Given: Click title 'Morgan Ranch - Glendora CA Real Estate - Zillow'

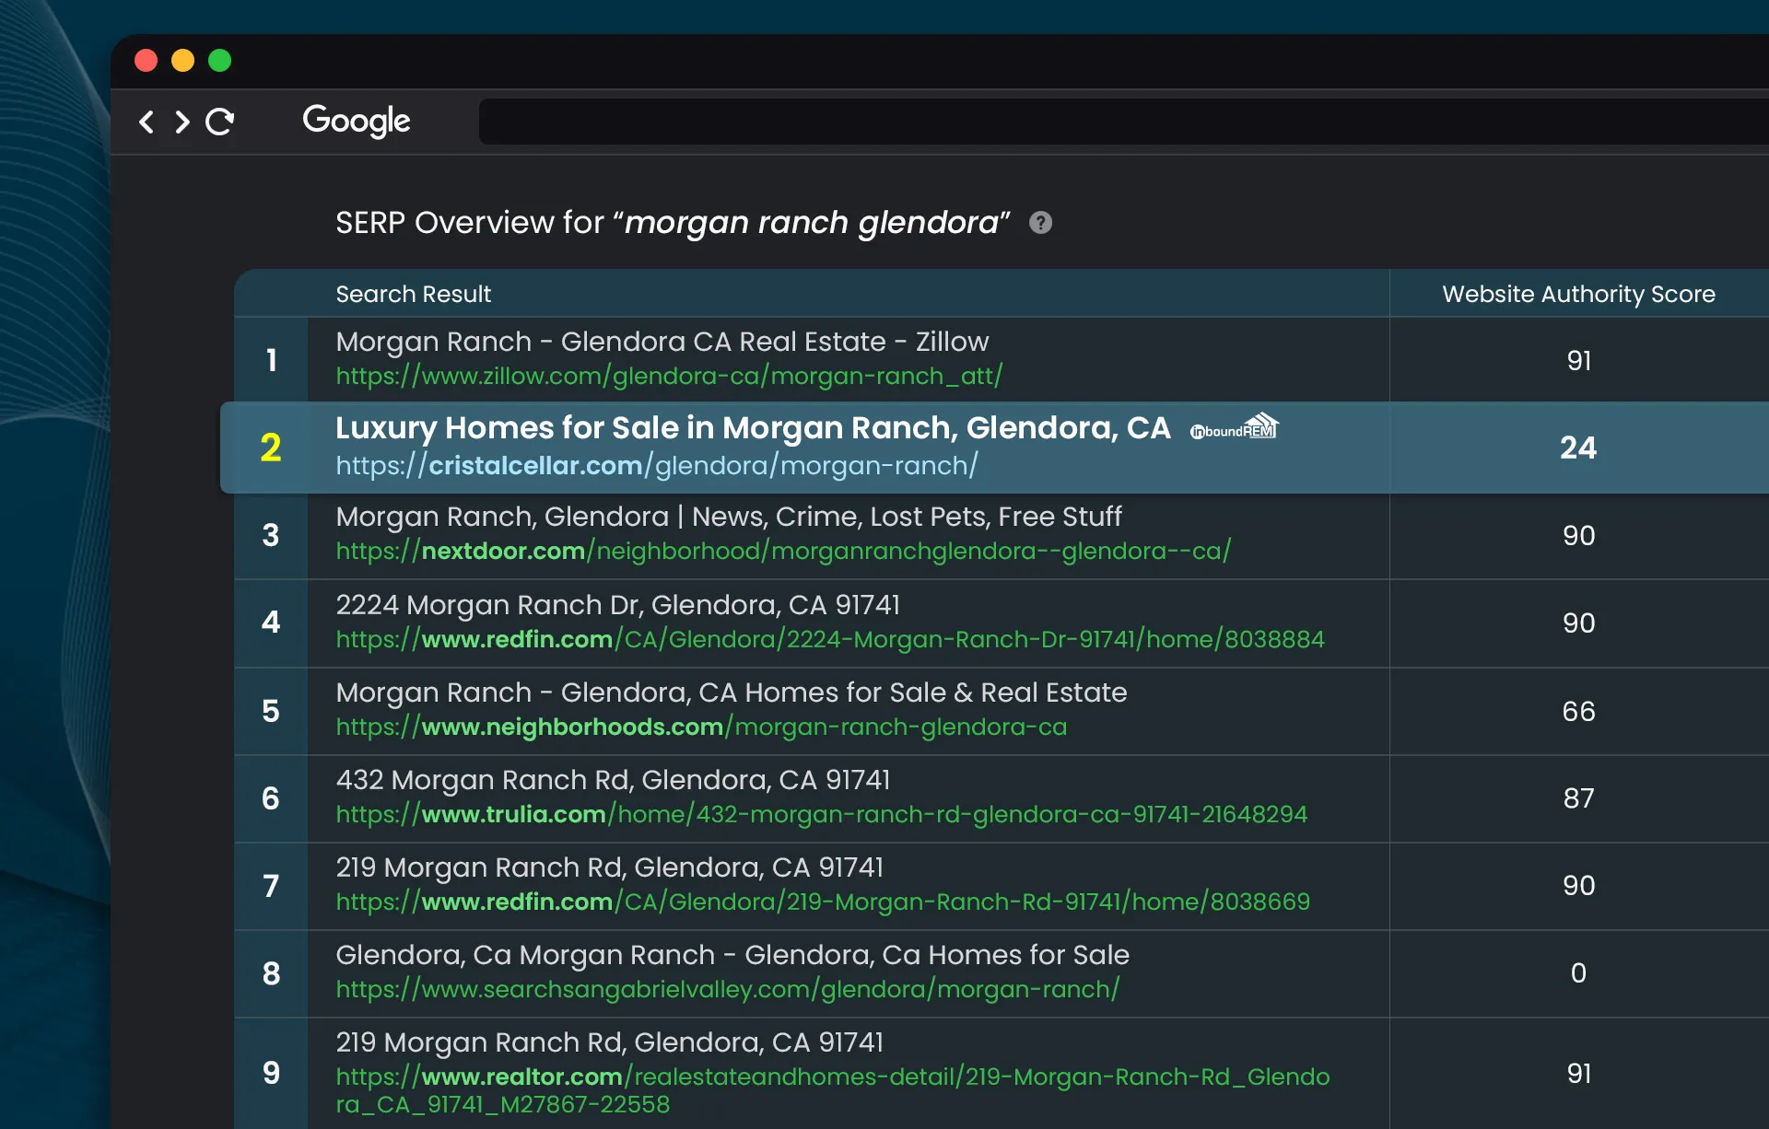Looking at the screenshot, I should pyautogui.click(x=662, y=342).
